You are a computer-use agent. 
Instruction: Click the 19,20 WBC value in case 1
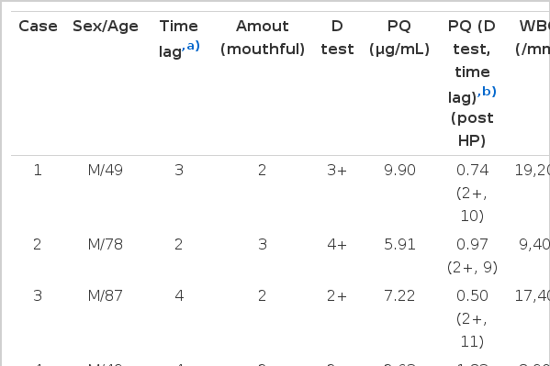coord(533,171)
